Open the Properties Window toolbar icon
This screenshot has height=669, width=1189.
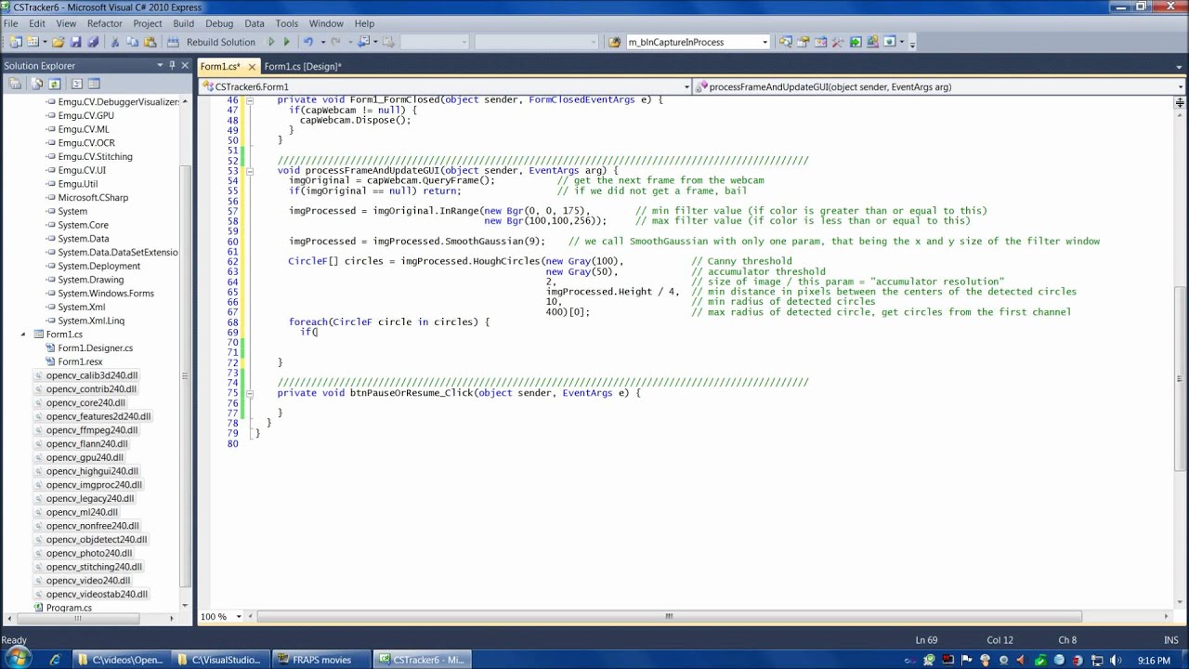pos(804,42)
